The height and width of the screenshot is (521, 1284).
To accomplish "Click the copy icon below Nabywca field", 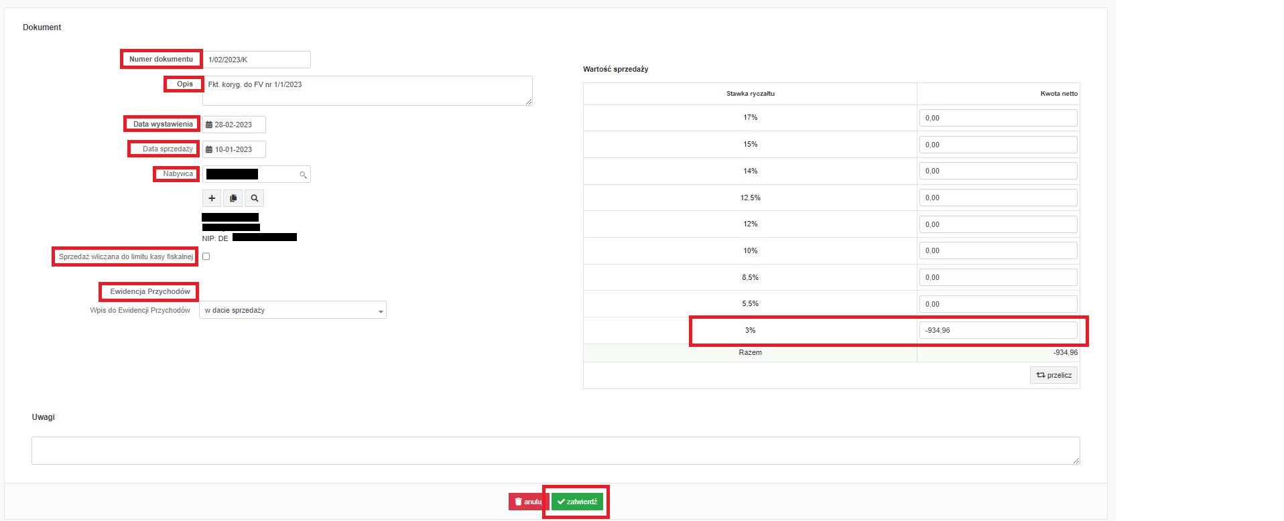I will coord(233,198).
